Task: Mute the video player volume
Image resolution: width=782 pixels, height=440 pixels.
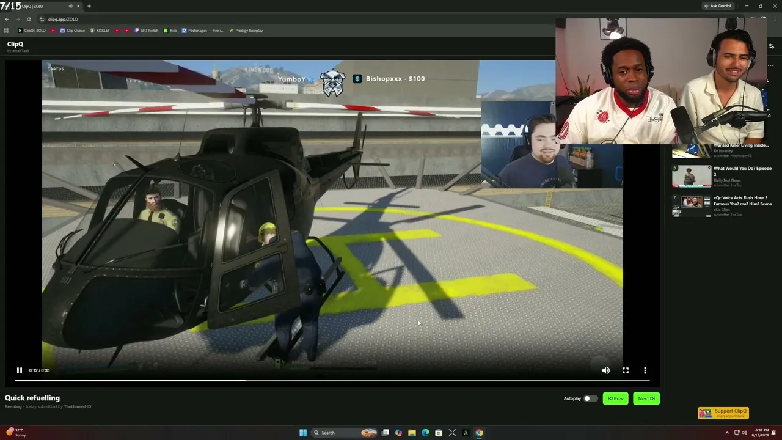Action: (x=606, y=370)
